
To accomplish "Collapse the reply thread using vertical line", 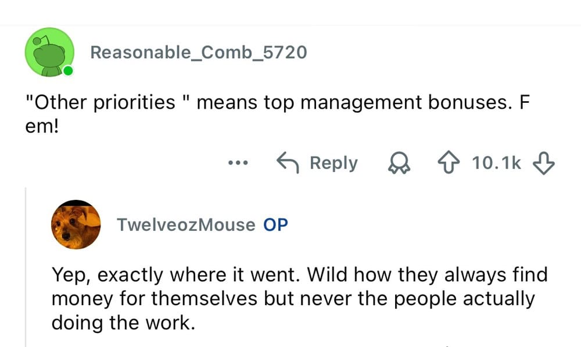I will pyautogui.click(x=26, y=267).
